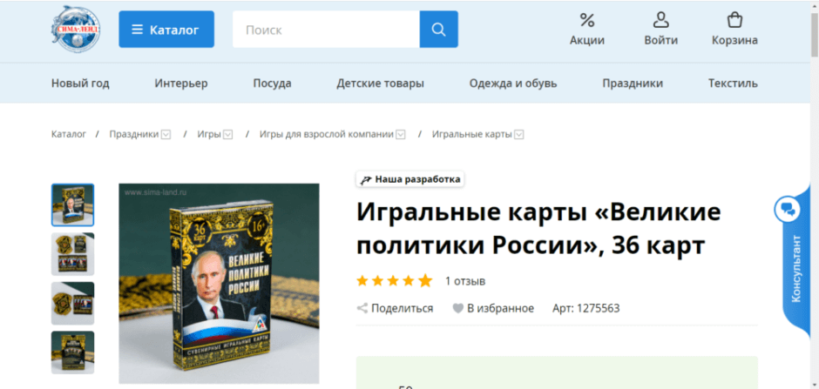Click the page vertical scrollbar
This screenshot has height=389, width=819.
815,195
